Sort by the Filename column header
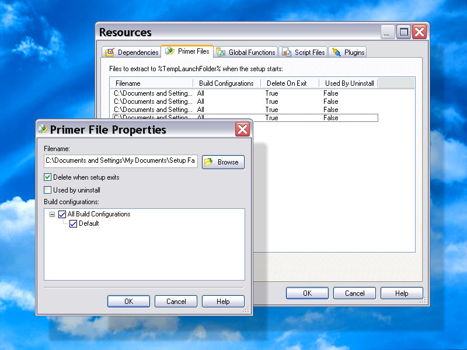Screen dimensions: 467x350 pos(152,83)
